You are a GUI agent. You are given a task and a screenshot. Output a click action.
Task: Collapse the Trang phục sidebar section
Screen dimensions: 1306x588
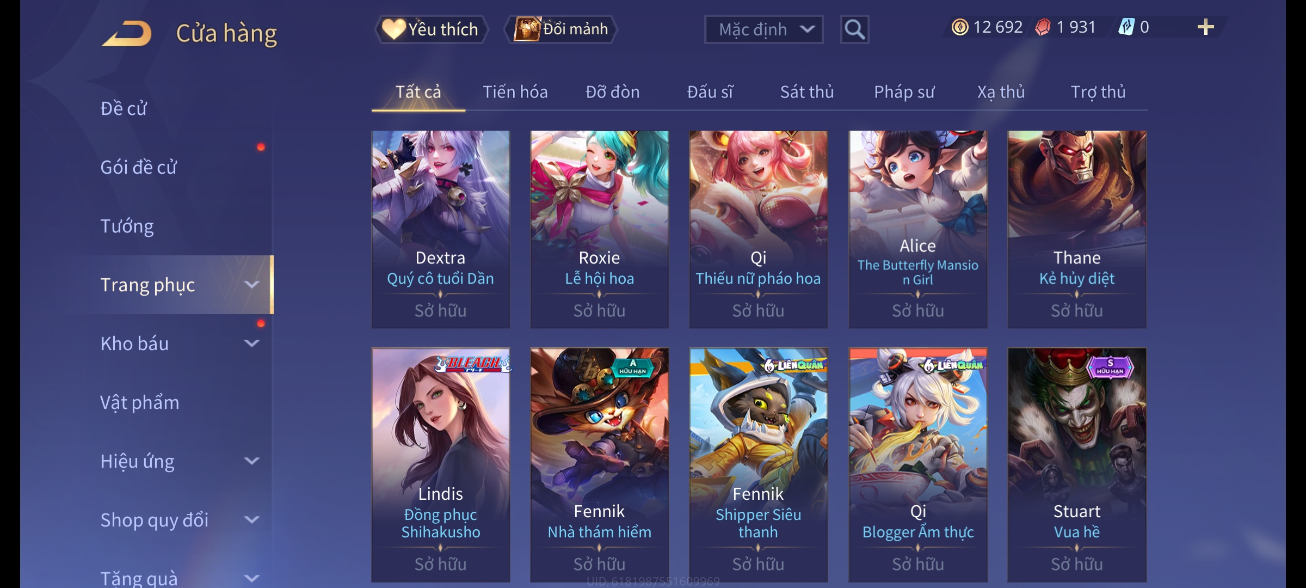251,285
